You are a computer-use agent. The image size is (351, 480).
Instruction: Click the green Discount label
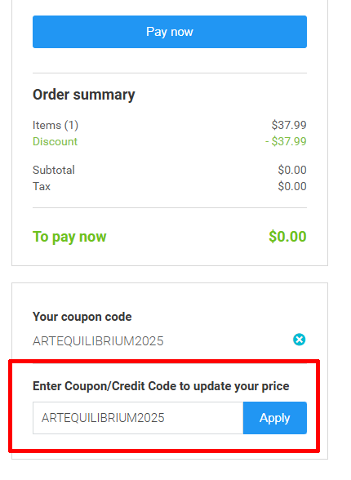(x=55, y=141)
